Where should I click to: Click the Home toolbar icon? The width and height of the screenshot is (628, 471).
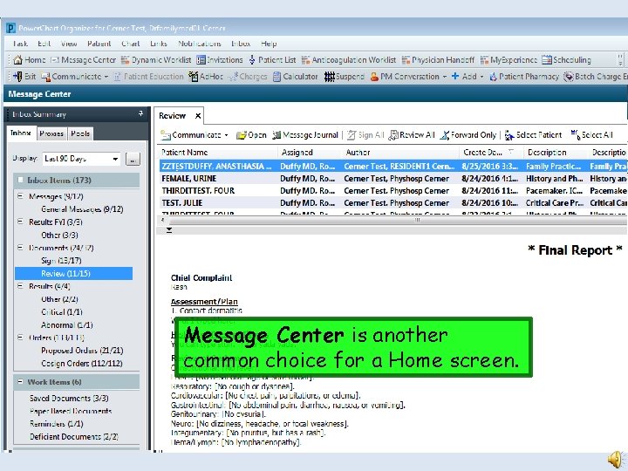(x=30, y=60)
